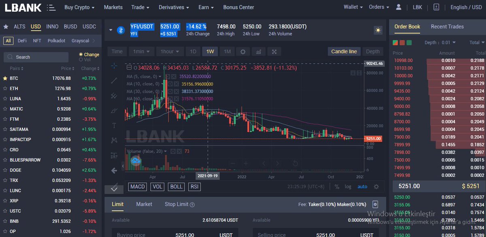The width and height of the screenshot is (486, 237).
Task: Expand the YFI/USDT pair selector arrow
Action: 110,30
